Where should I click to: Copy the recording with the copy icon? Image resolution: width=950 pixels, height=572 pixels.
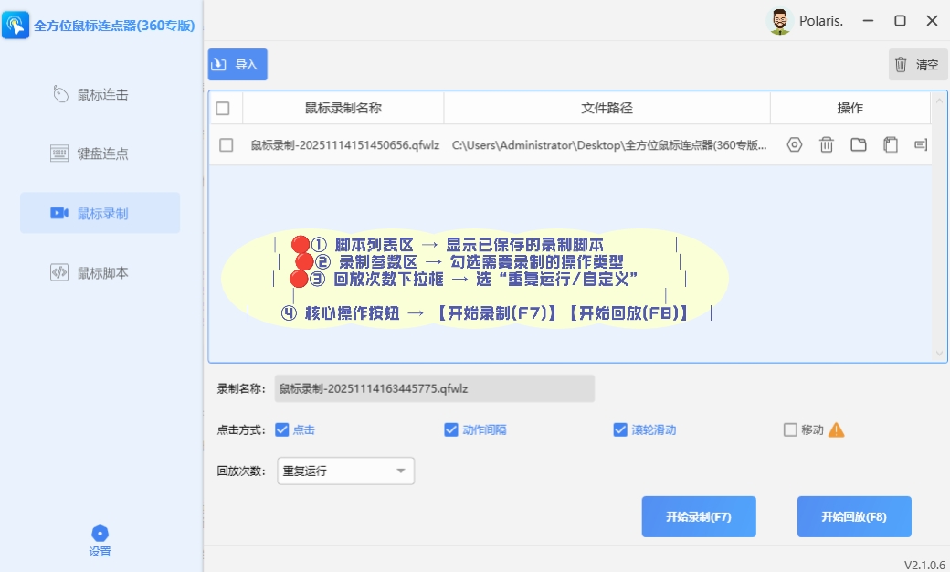tap(891, 144)
